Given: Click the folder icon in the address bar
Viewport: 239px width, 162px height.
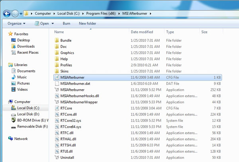Looking at the screenshot, I should [26, 14].
